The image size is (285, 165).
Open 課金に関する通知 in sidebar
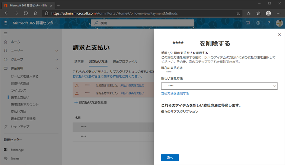23,118
